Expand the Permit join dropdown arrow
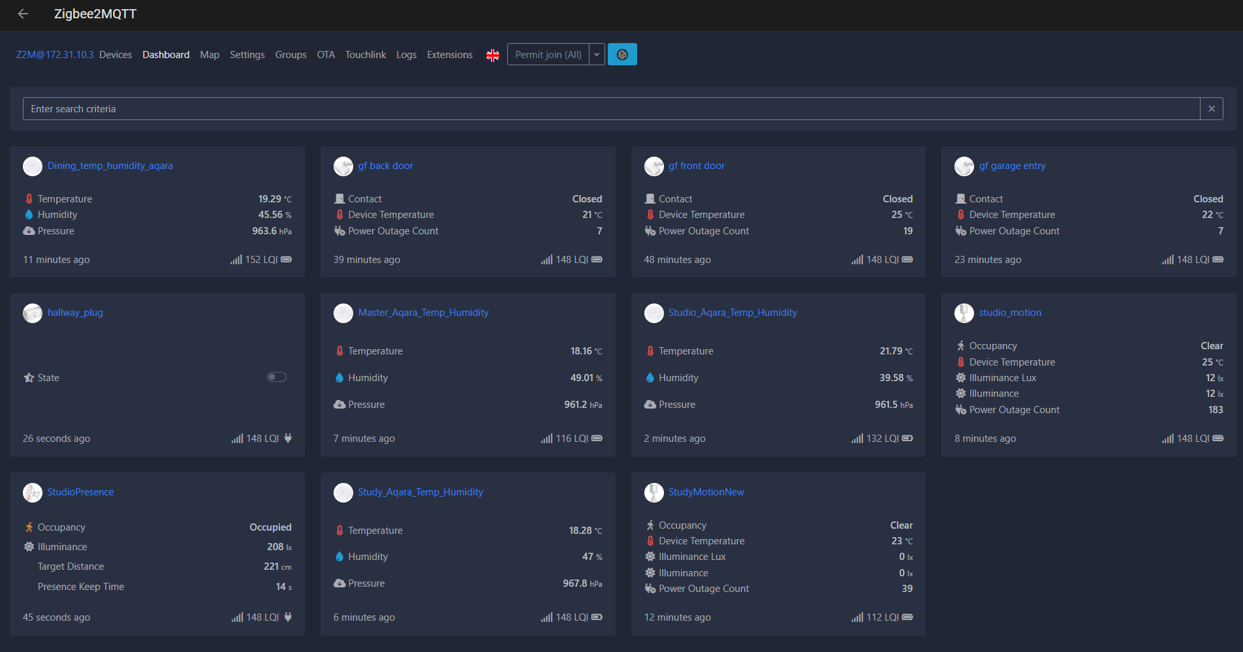The height and width of the screenshot is (652, 1243). pos(597,54)
